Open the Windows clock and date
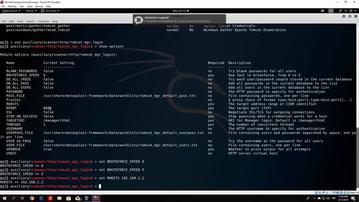359x202 pixels. (x=343, y=198)
